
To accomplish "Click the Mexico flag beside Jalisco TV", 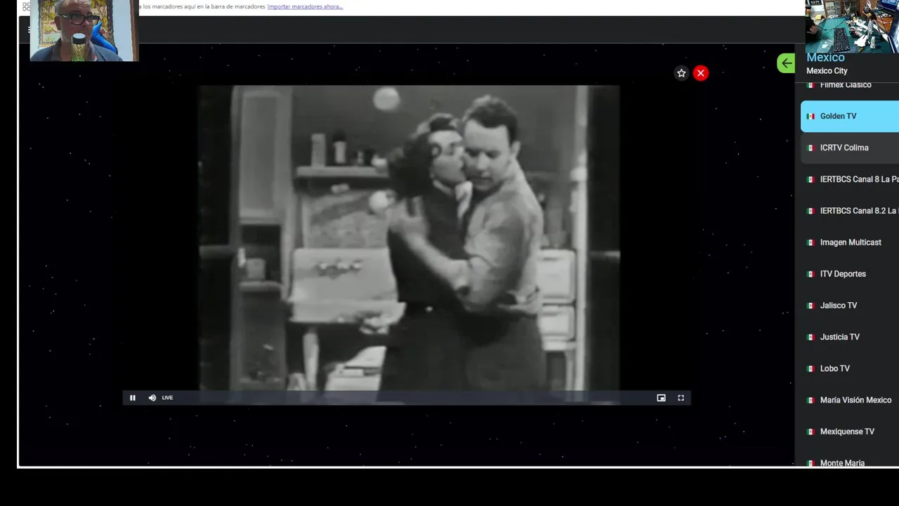I will pos(811,306).
